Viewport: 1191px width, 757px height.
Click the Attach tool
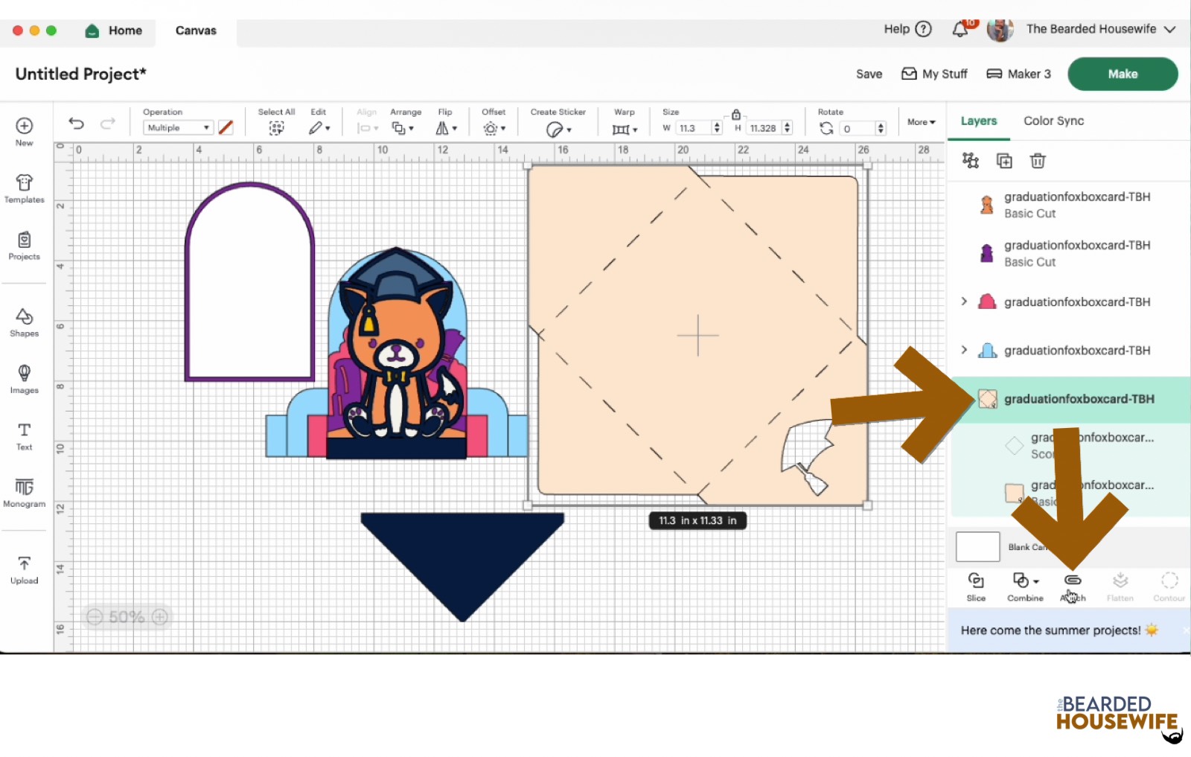click(x=1073, y=587)
